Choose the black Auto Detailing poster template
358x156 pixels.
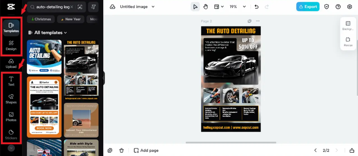click(81, 70)
